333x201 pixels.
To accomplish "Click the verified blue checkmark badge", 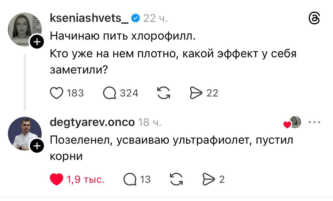I will pyautogui.click(x=136, y=19).
